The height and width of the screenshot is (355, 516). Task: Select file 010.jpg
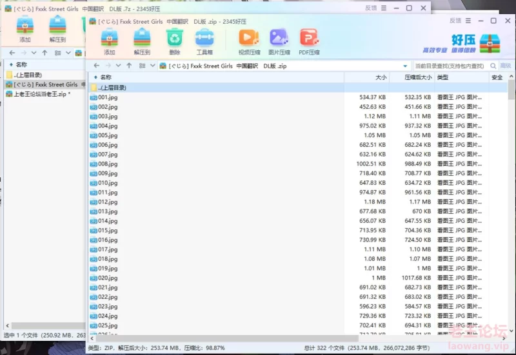(x=108, y=183)
